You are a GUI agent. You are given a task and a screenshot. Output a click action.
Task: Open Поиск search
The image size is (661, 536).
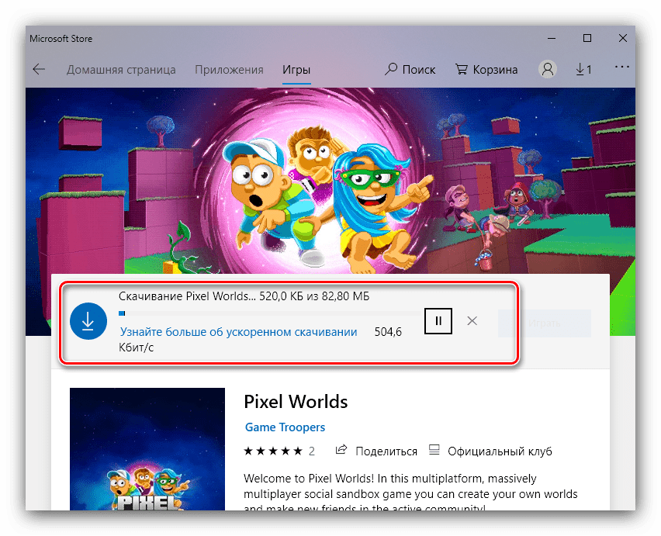[x=410, y=69]
